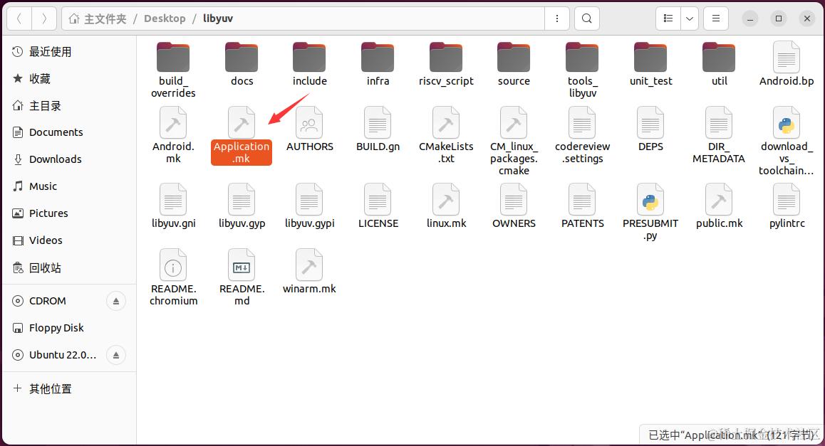
Task: Open the source folder
Action: [x=513, y=57]
